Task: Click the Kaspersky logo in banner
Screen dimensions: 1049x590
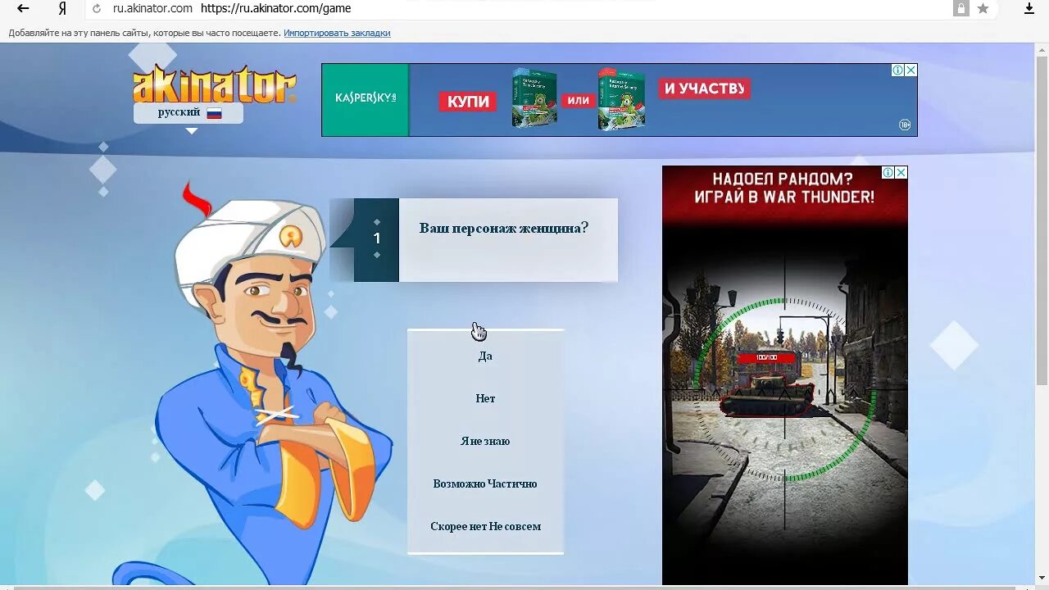Action: (x=366, y=99)
